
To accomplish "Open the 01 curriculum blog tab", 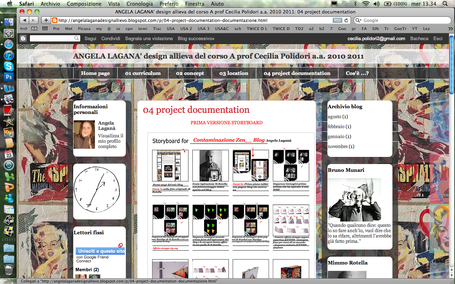I will coord(143,73).
